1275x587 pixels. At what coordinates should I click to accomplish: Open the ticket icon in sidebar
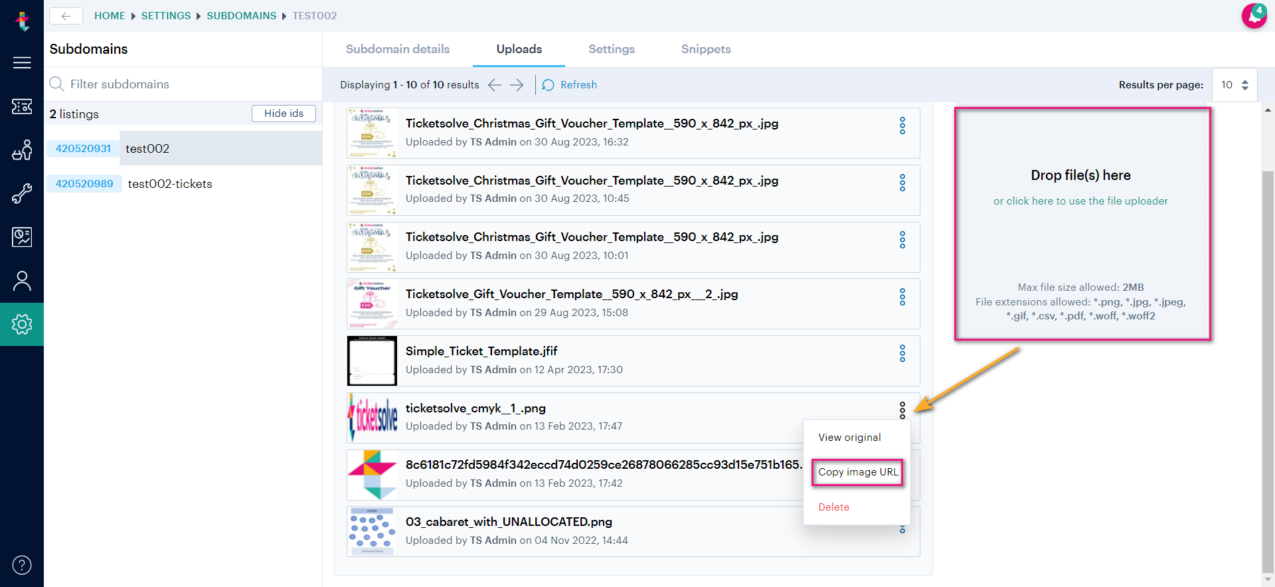click(22, 106)
